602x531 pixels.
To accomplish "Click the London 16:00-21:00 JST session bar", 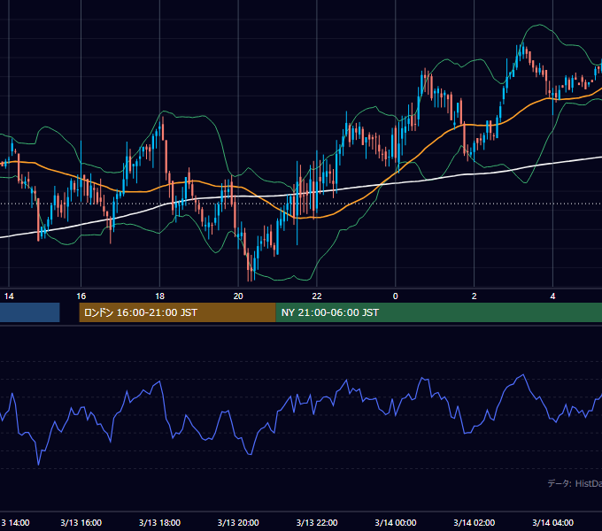I will coord(177,312).
